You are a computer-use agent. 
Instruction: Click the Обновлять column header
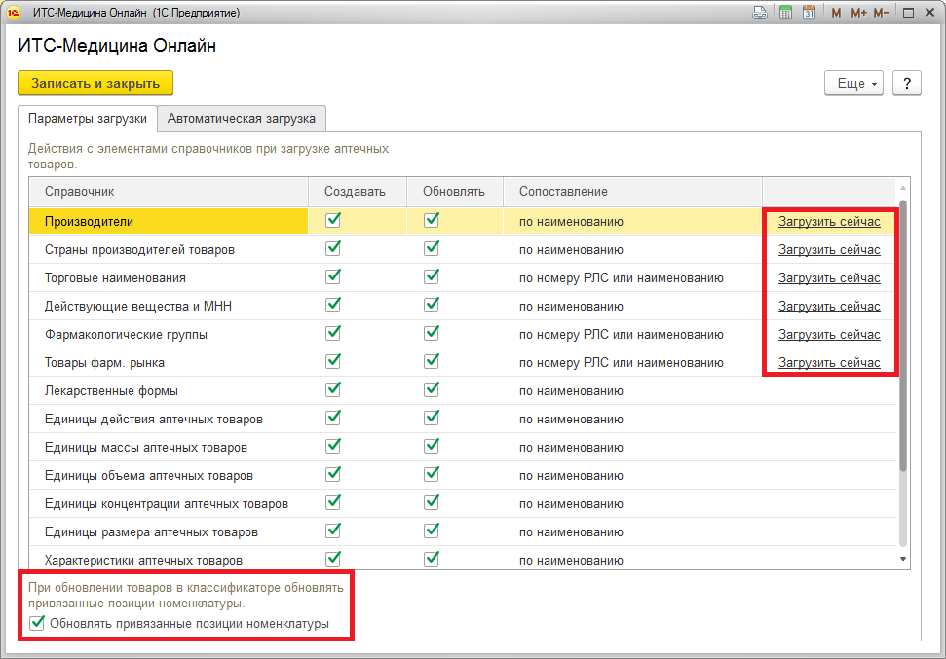pyautogui.click(x=455, y=192)
